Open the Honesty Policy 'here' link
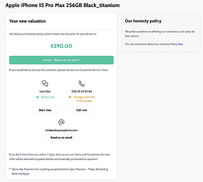203x182 pixels. click(180, 44)
